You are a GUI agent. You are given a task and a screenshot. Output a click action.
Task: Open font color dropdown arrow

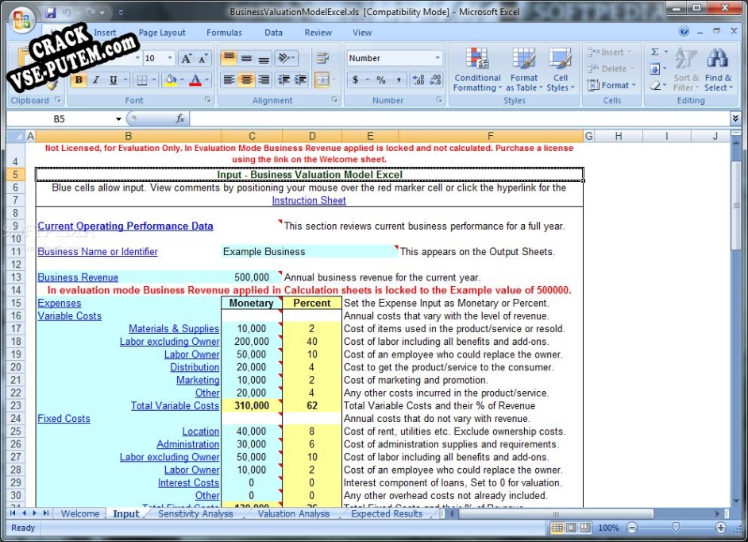tap(206, 79)
